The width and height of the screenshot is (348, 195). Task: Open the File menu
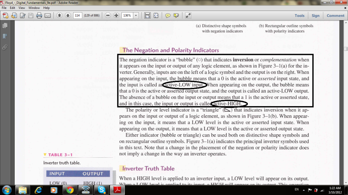[x=4, y=8]
